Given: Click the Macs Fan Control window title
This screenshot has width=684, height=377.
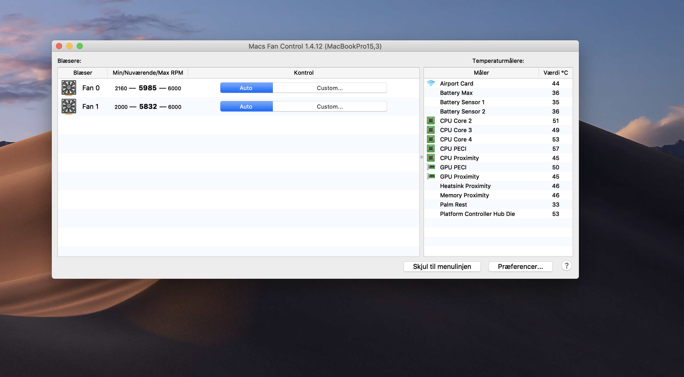Looking at the screenshot, I should 315,46.
